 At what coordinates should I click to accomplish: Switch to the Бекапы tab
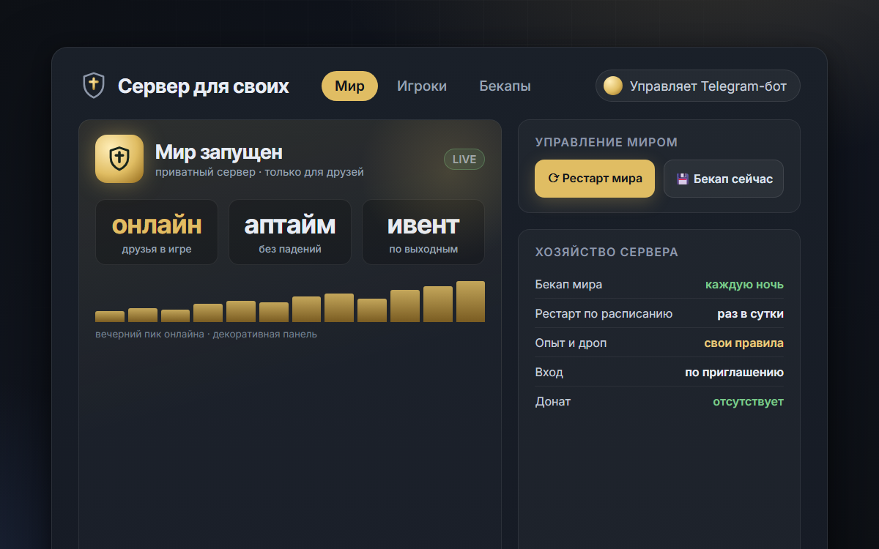505,86
